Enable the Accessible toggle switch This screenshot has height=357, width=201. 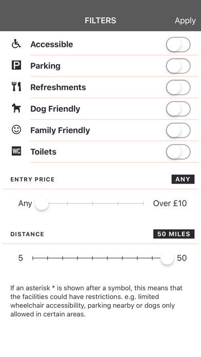(x=178, y=45)
